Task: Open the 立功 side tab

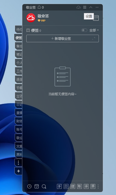Action: click(19, 96)
